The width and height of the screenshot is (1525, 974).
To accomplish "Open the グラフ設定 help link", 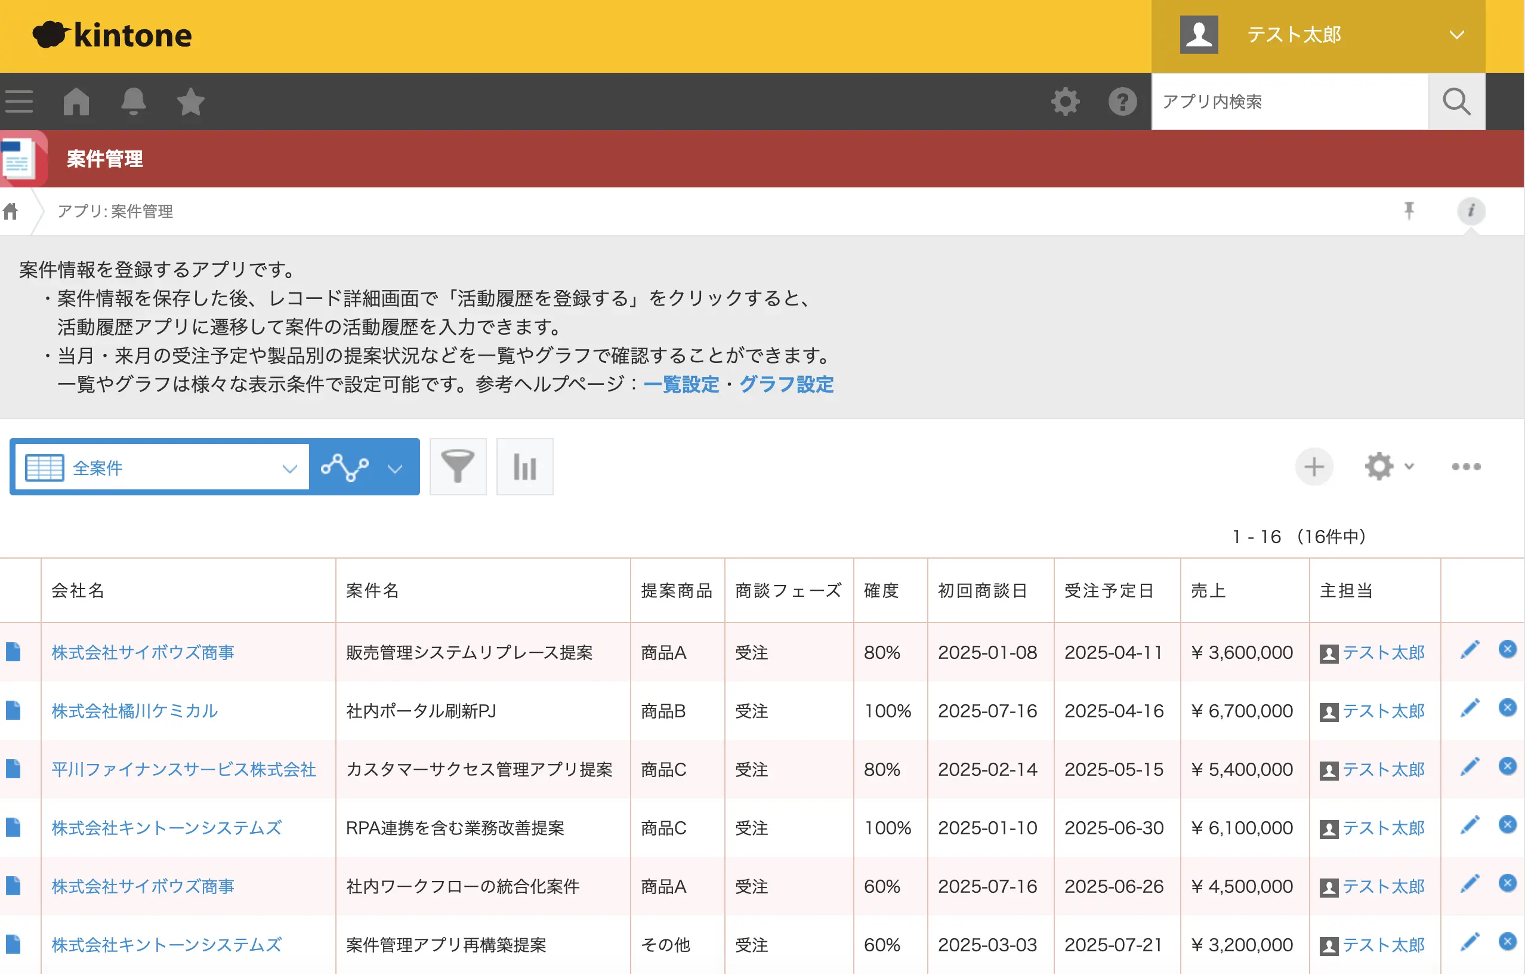I will tap(786, 384).
